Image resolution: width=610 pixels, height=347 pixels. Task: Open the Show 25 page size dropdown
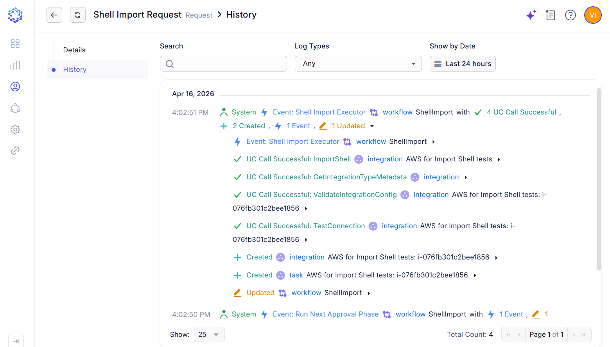[x=209, y=334]
